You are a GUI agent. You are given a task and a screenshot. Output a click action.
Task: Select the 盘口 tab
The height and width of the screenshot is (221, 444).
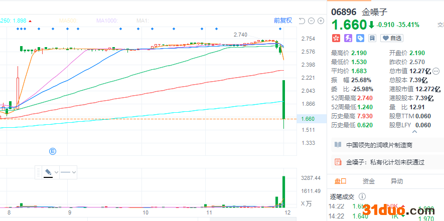coord(341,181)
